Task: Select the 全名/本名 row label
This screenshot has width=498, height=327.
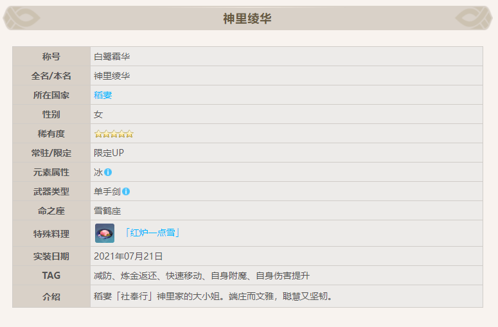Action: coord(51,76)
